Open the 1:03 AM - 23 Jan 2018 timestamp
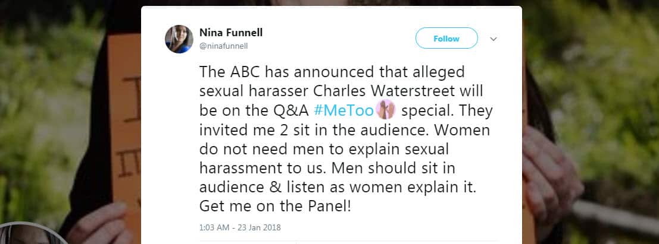Viewport: 659px width, 244px height. click(240, 227)
